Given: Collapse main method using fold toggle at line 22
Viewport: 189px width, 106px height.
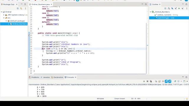Looking at the screenshot, I should 33,33.
